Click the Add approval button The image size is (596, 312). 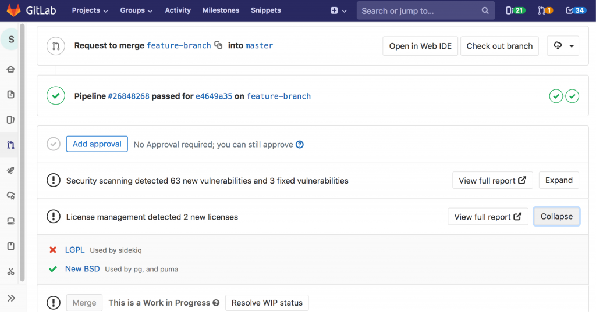point(97,144)
